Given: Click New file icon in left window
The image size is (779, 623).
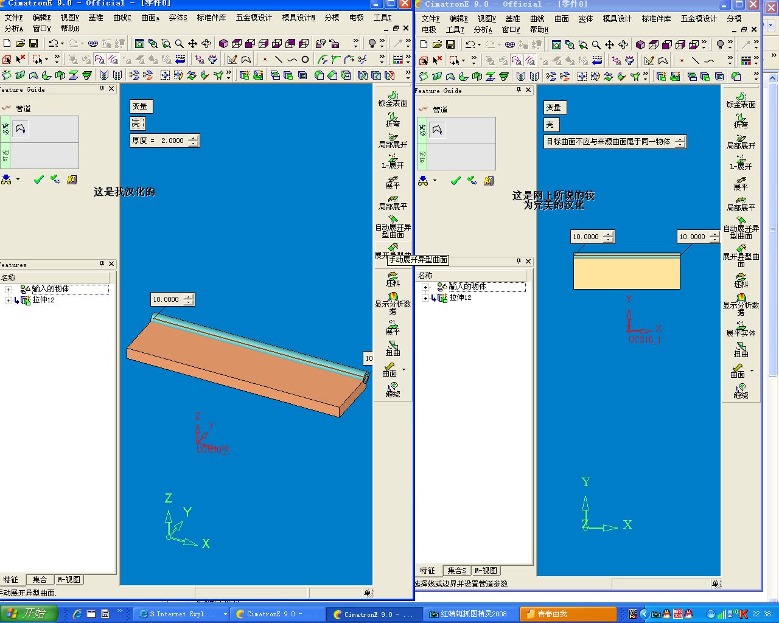Looking at the screenshot, I should click(x=7, y=44).
